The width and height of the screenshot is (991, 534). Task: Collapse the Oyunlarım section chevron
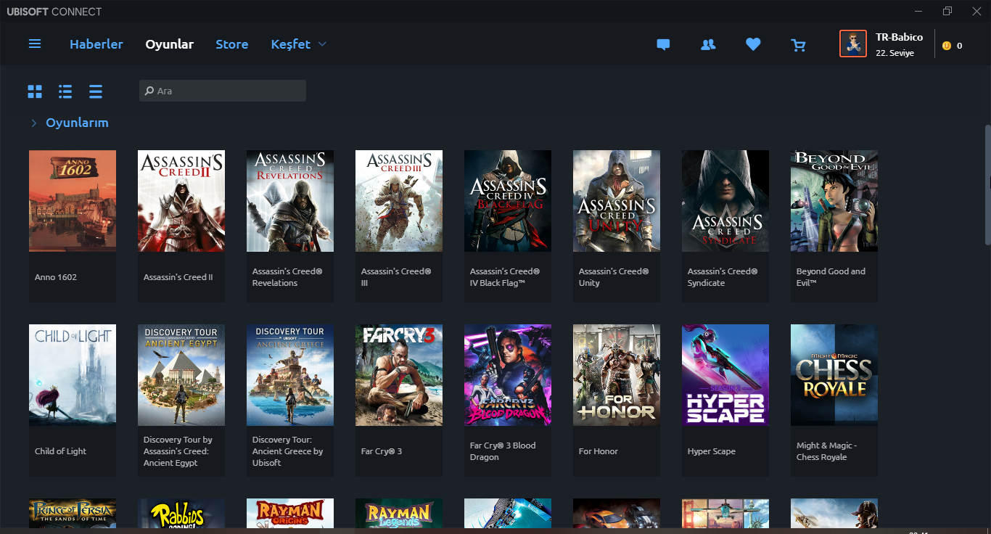point(33,123)
